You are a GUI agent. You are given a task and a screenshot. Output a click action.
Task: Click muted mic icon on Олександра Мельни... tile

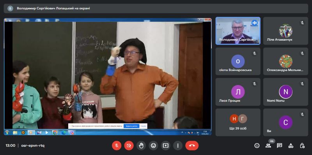click(x=302, y=53)
